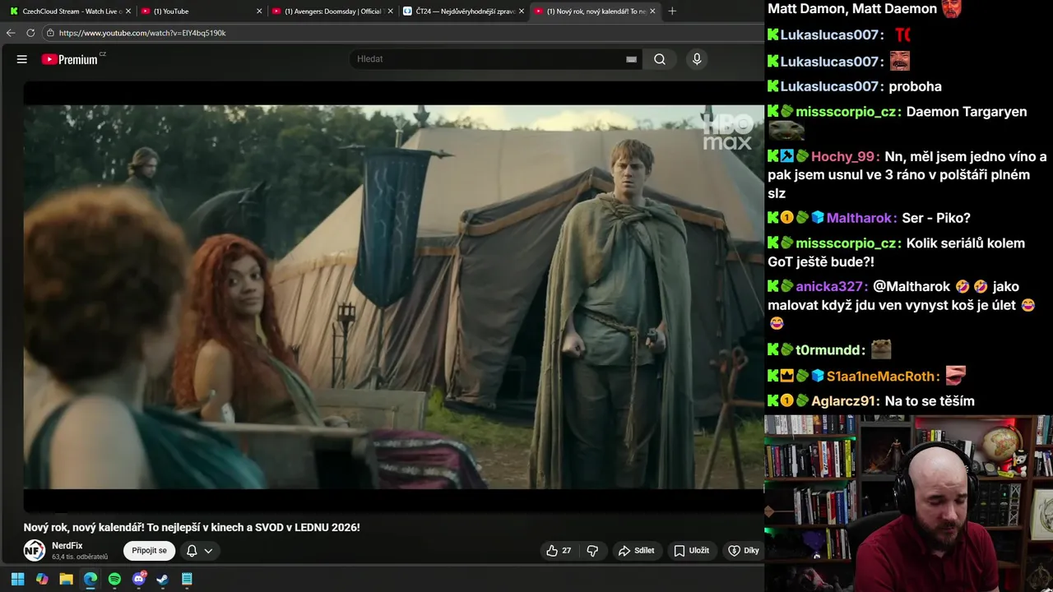Save the video with Uložit button

click(692, 551)
